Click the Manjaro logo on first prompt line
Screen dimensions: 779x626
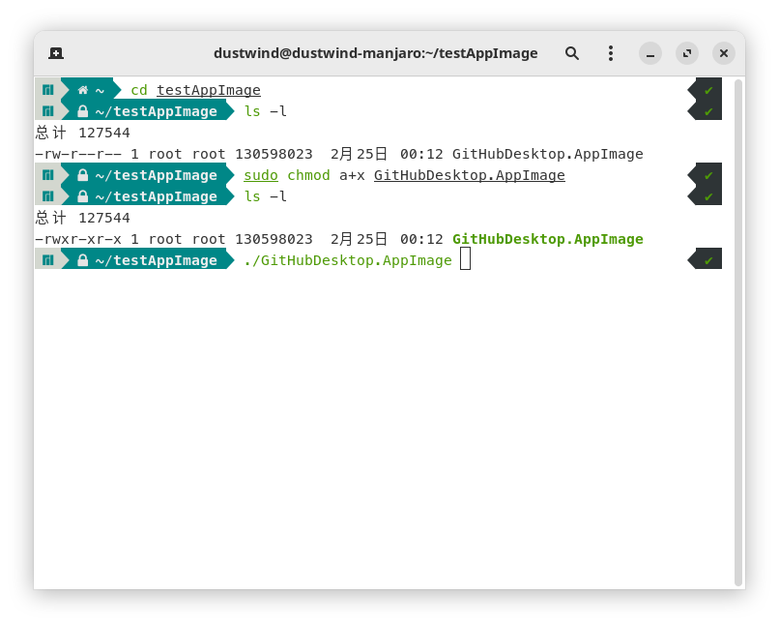point(47,90)
